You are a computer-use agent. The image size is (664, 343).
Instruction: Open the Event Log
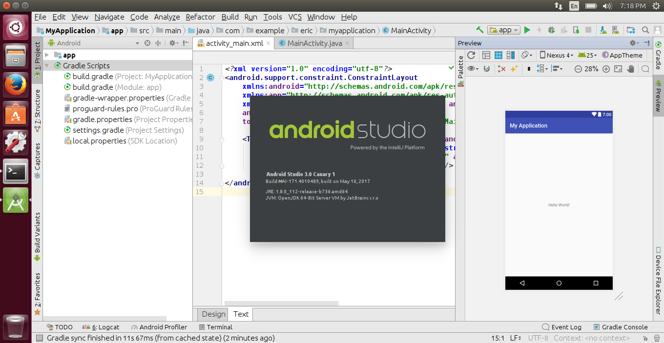tap(561, 327)
